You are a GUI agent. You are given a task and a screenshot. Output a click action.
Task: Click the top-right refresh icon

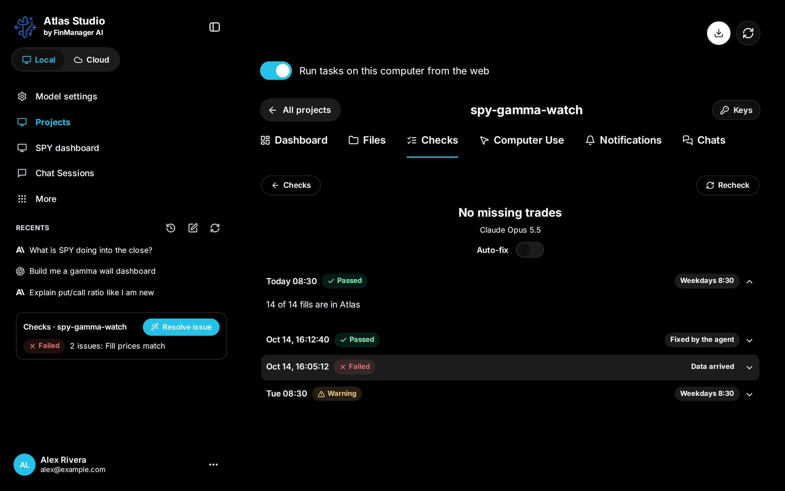[x=748, y=33]
